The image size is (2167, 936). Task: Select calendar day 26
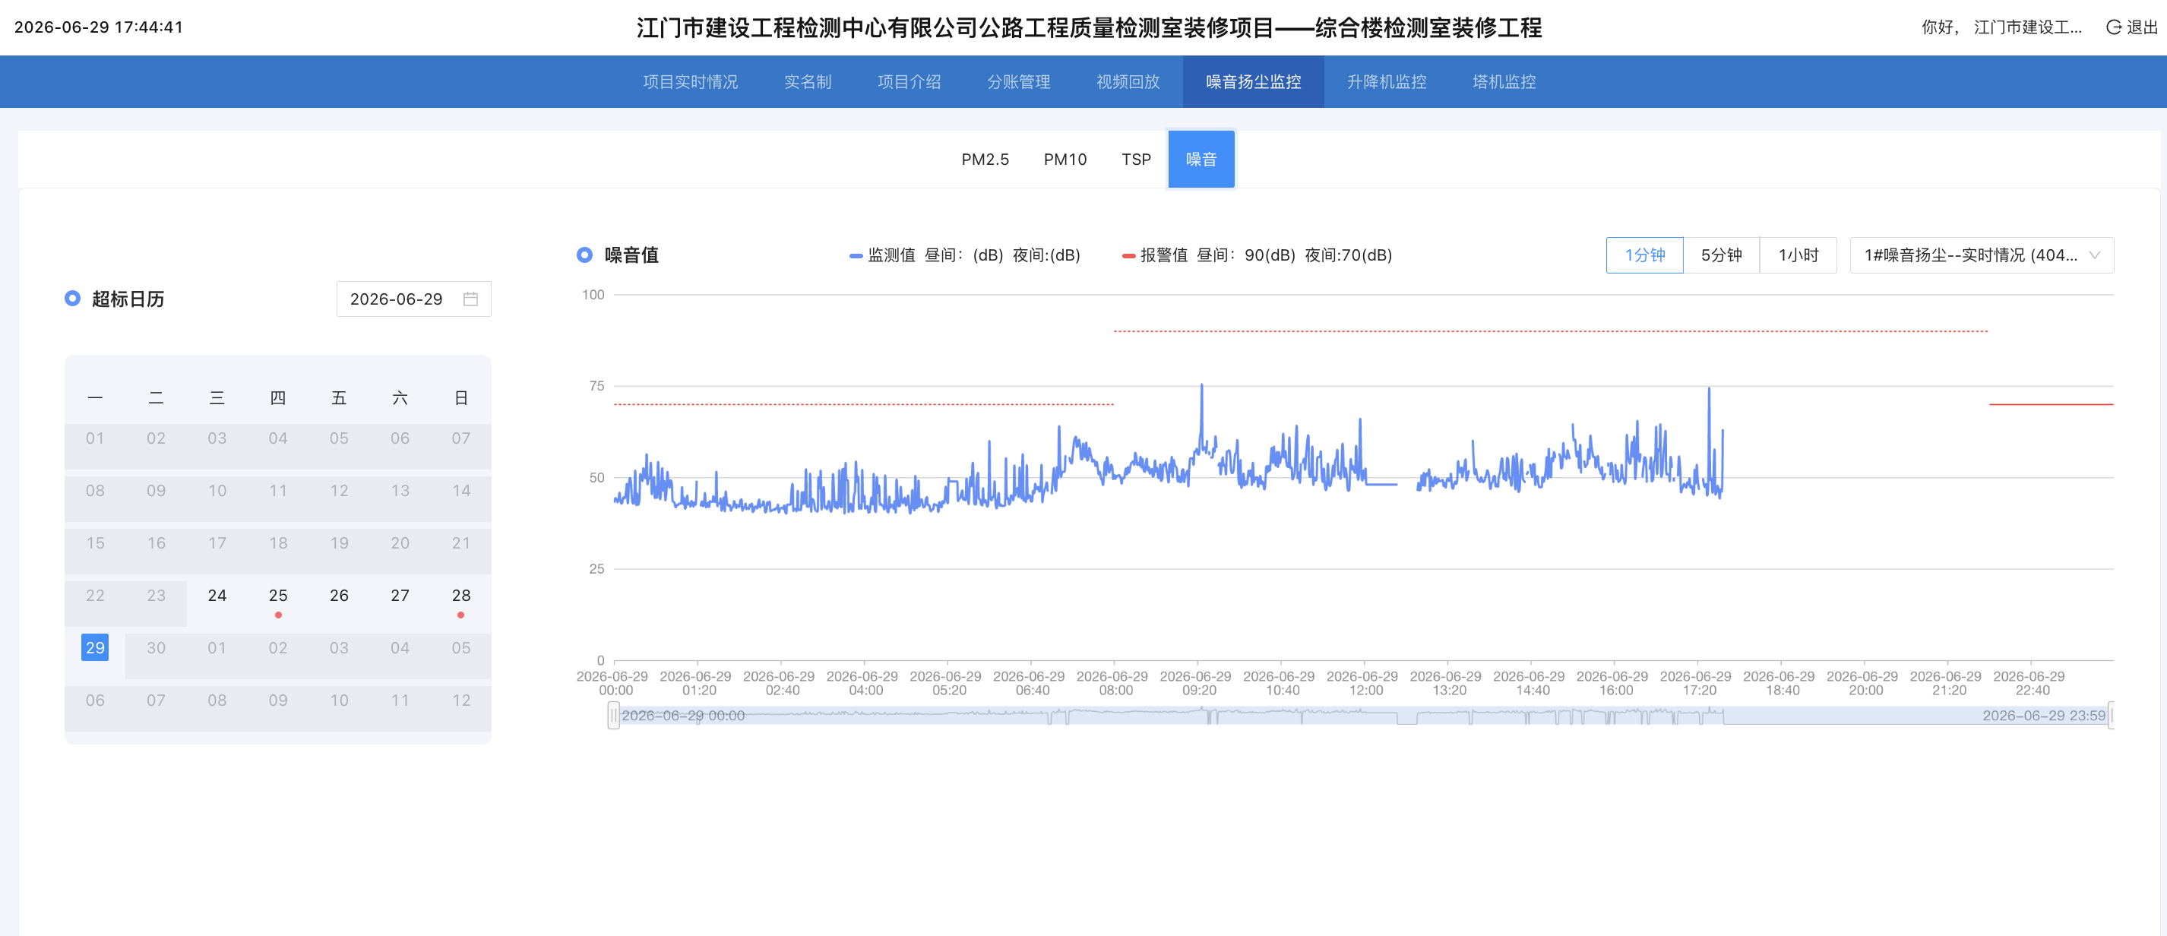(x=339, y=596)
